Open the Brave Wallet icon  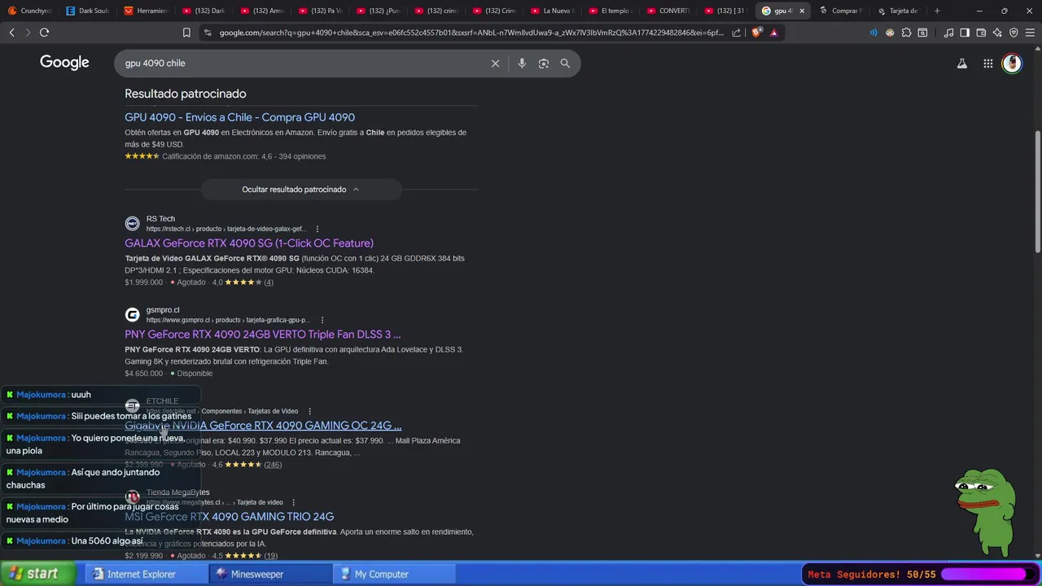tap(981, 33)
